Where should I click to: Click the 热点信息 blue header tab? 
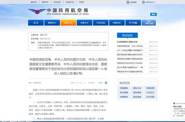[127, 35]
